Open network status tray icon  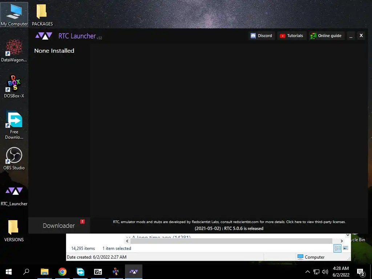pyautogui.click(x=316, y=272)
